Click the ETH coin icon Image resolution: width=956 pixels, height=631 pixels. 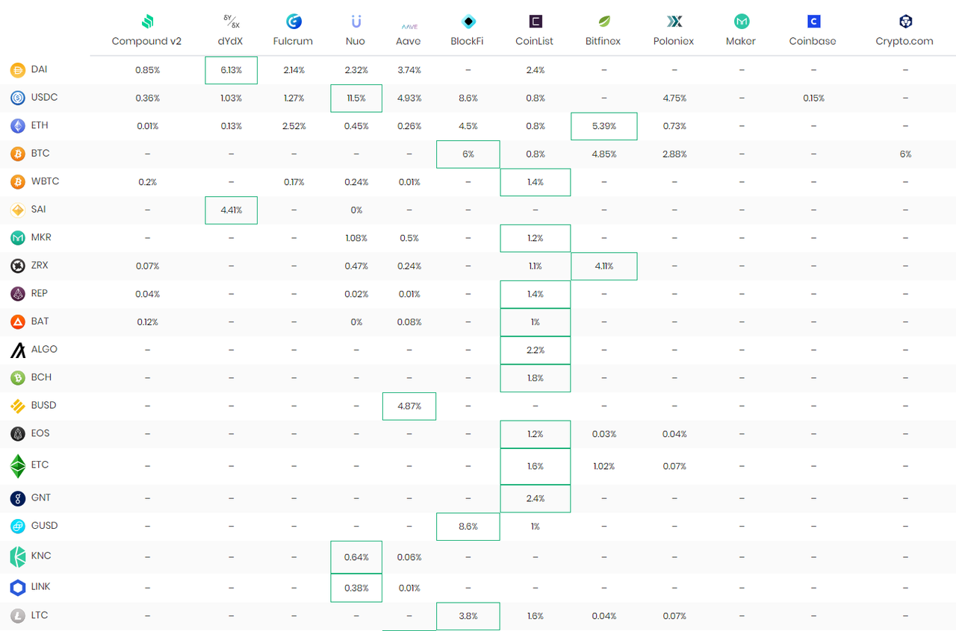(18, 126)
